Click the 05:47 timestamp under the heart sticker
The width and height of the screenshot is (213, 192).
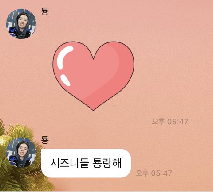177,122
